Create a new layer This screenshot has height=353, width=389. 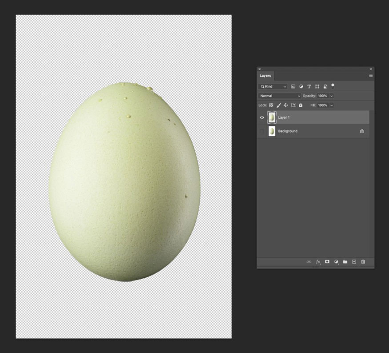(354, 262)
